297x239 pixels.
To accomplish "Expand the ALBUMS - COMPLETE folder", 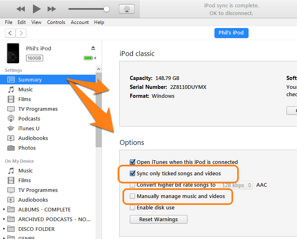I will (4, 209).
